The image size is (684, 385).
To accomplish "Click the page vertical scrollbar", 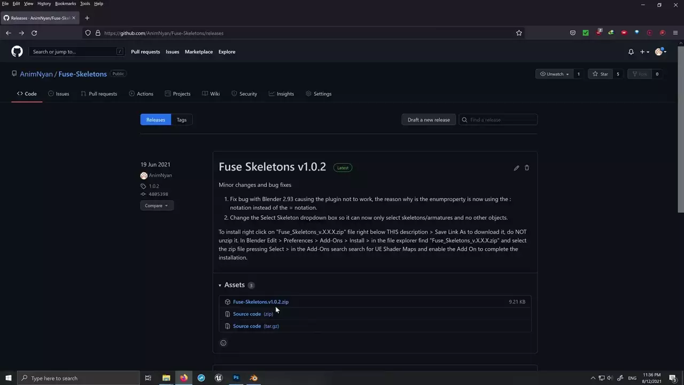I will tap(680, 128).
